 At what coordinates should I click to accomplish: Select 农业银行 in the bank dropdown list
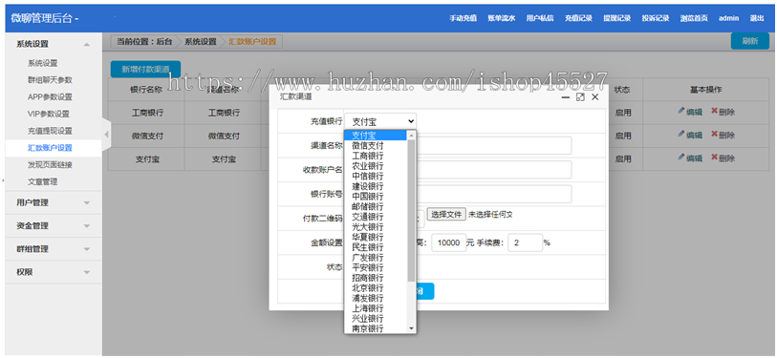pos(376,166)
